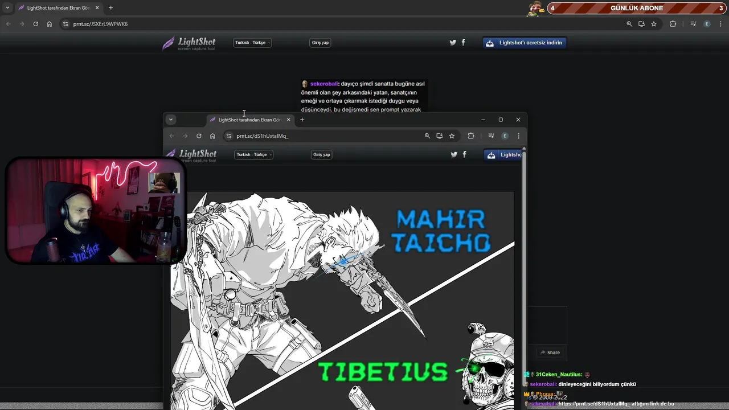
Task: Click chat text starting "dayıço şimdi sanatta"
Action: click(x=363, y=97)
